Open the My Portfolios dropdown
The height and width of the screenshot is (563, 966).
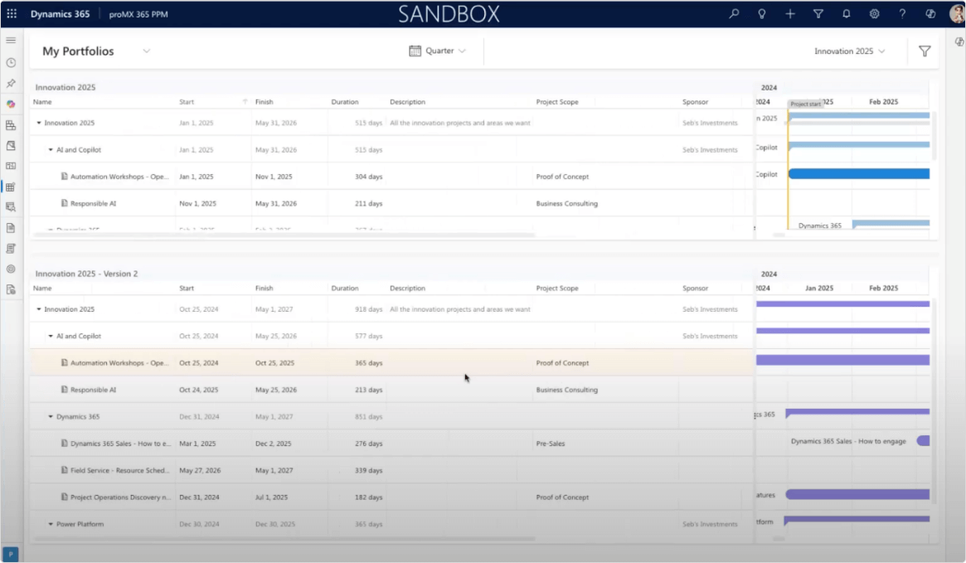click(x=147, y=51)
